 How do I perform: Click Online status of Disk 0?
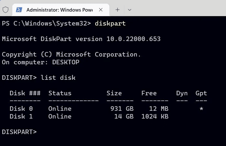click(x=60, y=109)
